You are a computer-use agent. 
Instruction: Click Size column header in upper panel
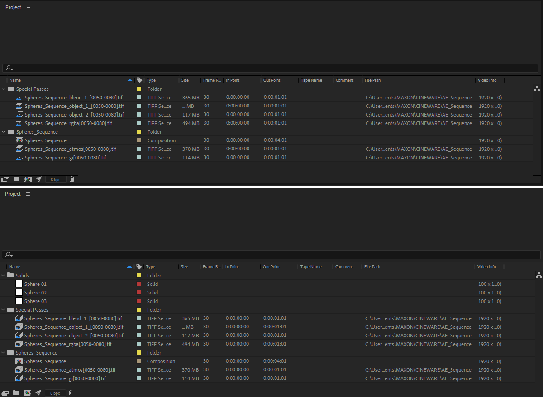[x=185, y=80]
